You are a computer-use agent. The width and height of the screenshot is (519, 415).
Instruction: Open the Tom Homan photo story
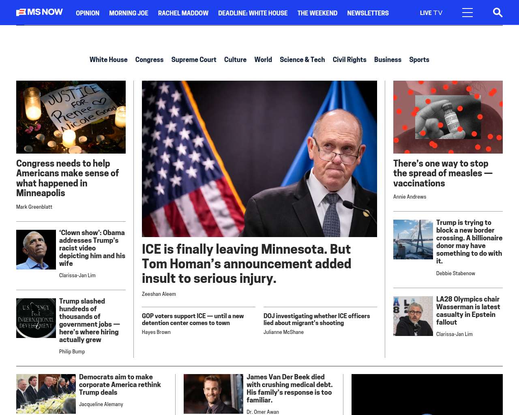[259, 159]
